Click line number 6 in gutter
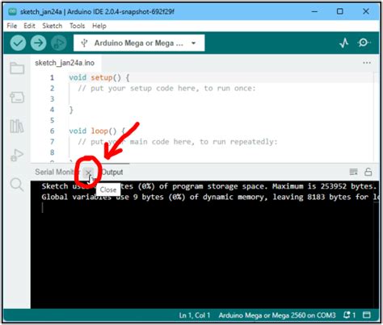Image resolution: width=383 pixels, height=325 pixels. 52,131
